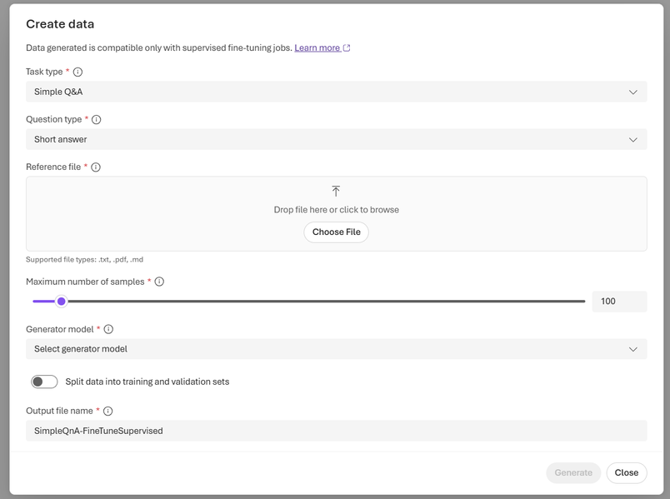The width and height of the screenshot is (670, 499).
Task: Click the maximum samples slider handle
Action: [x=62, y=301]
